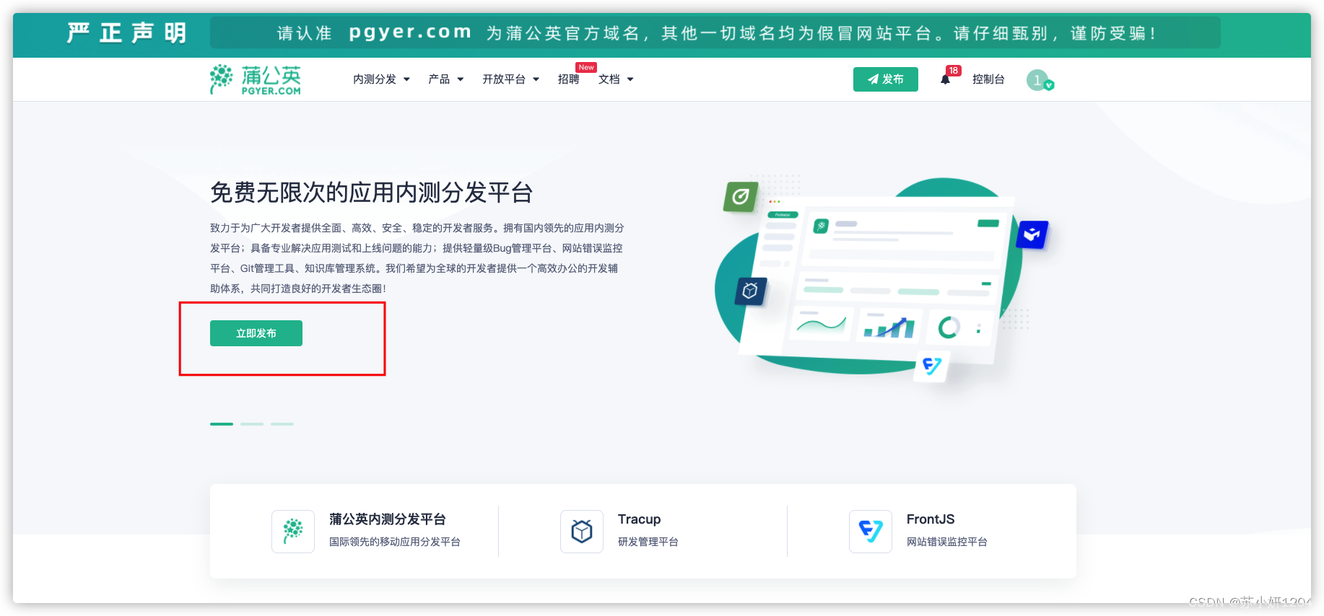Click green leaf icon in hero illustration

tap(741, 196)
